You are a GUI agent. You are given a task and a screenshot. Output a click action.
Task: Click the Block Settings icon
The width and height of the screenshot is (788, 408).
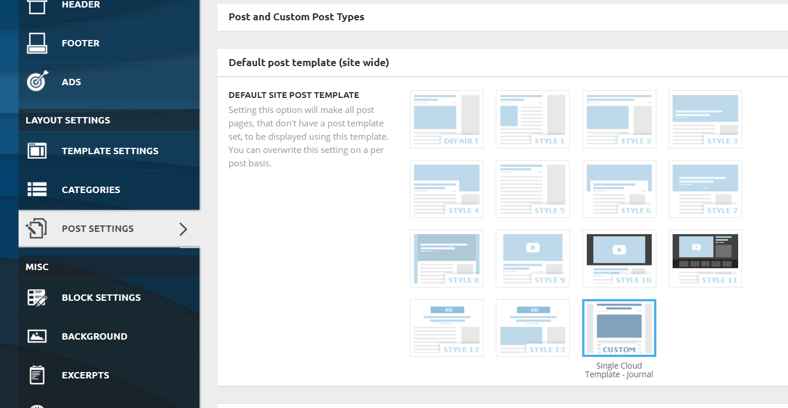[x=37, y=297]
